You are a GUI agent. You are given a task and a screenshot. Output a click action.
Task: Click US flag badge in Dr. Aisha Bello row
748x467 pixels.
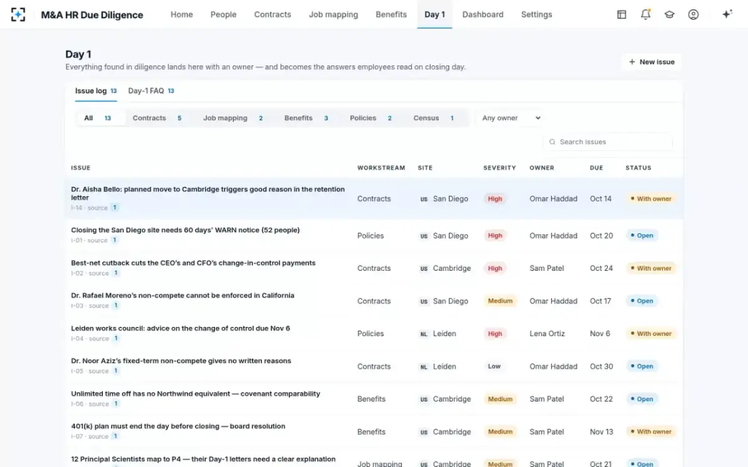point(424,199)
